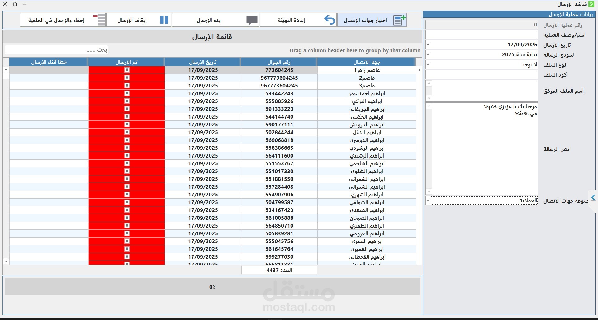Click the blue undo arrow reset icon
Viewport: 598px width, 320px height.
(330, 20)
